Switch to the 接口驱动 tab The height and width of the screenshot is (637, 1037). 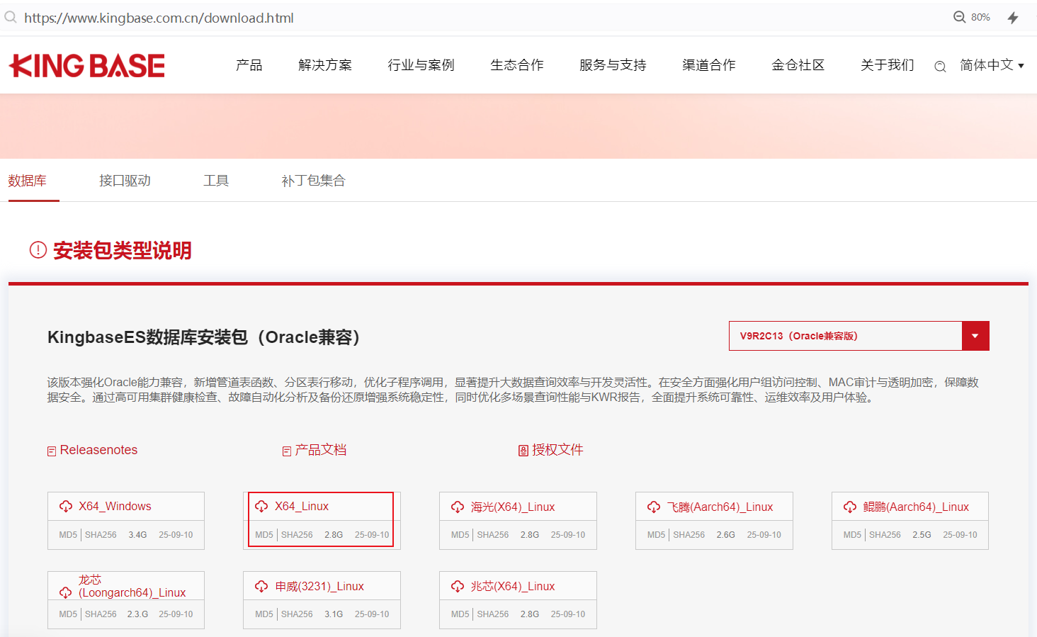click(x=125, y=181)
